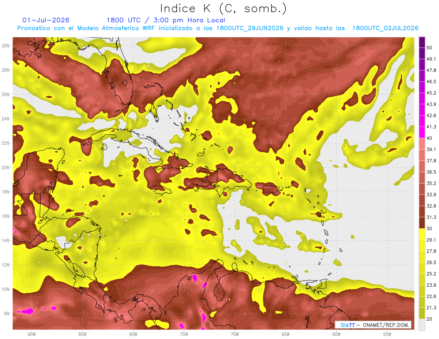
Task: Click colorbar value '22.6'
Action: coord(432,296)
